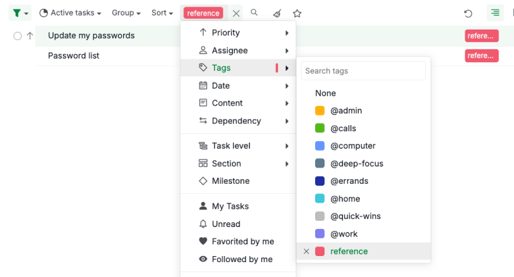Screen dimensions: 514x277
Task: Select the @errands tag
Action: click(364, 181)
